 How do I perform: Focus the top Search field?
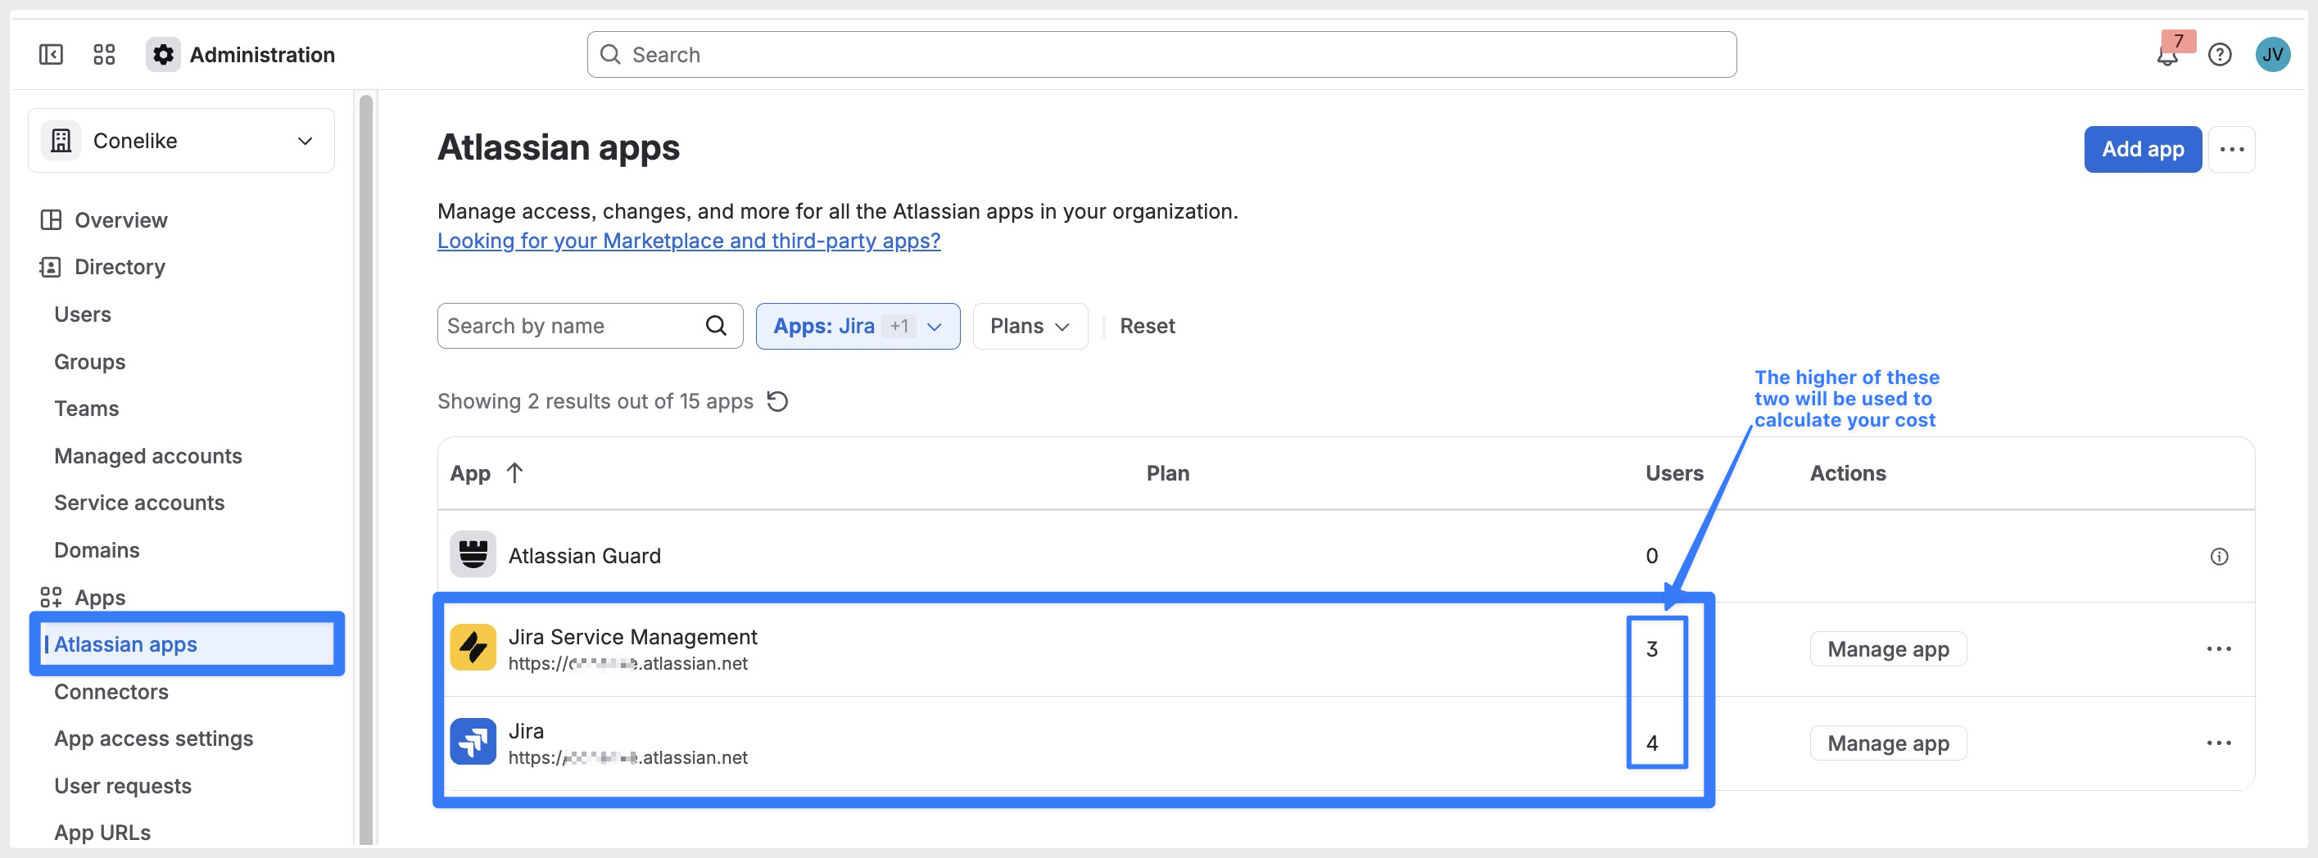click(x=1161, y=55)
